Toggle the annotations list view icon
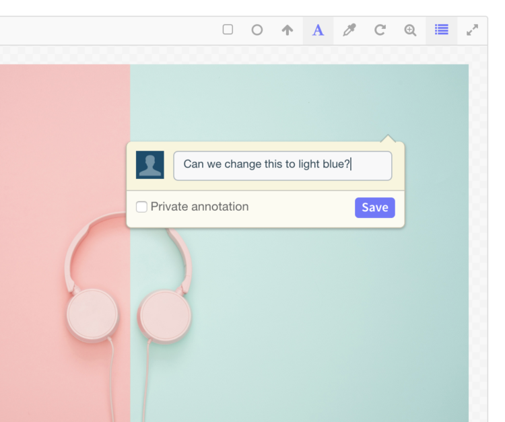Viewport: 505px width, 422px height. click(442, 30)
